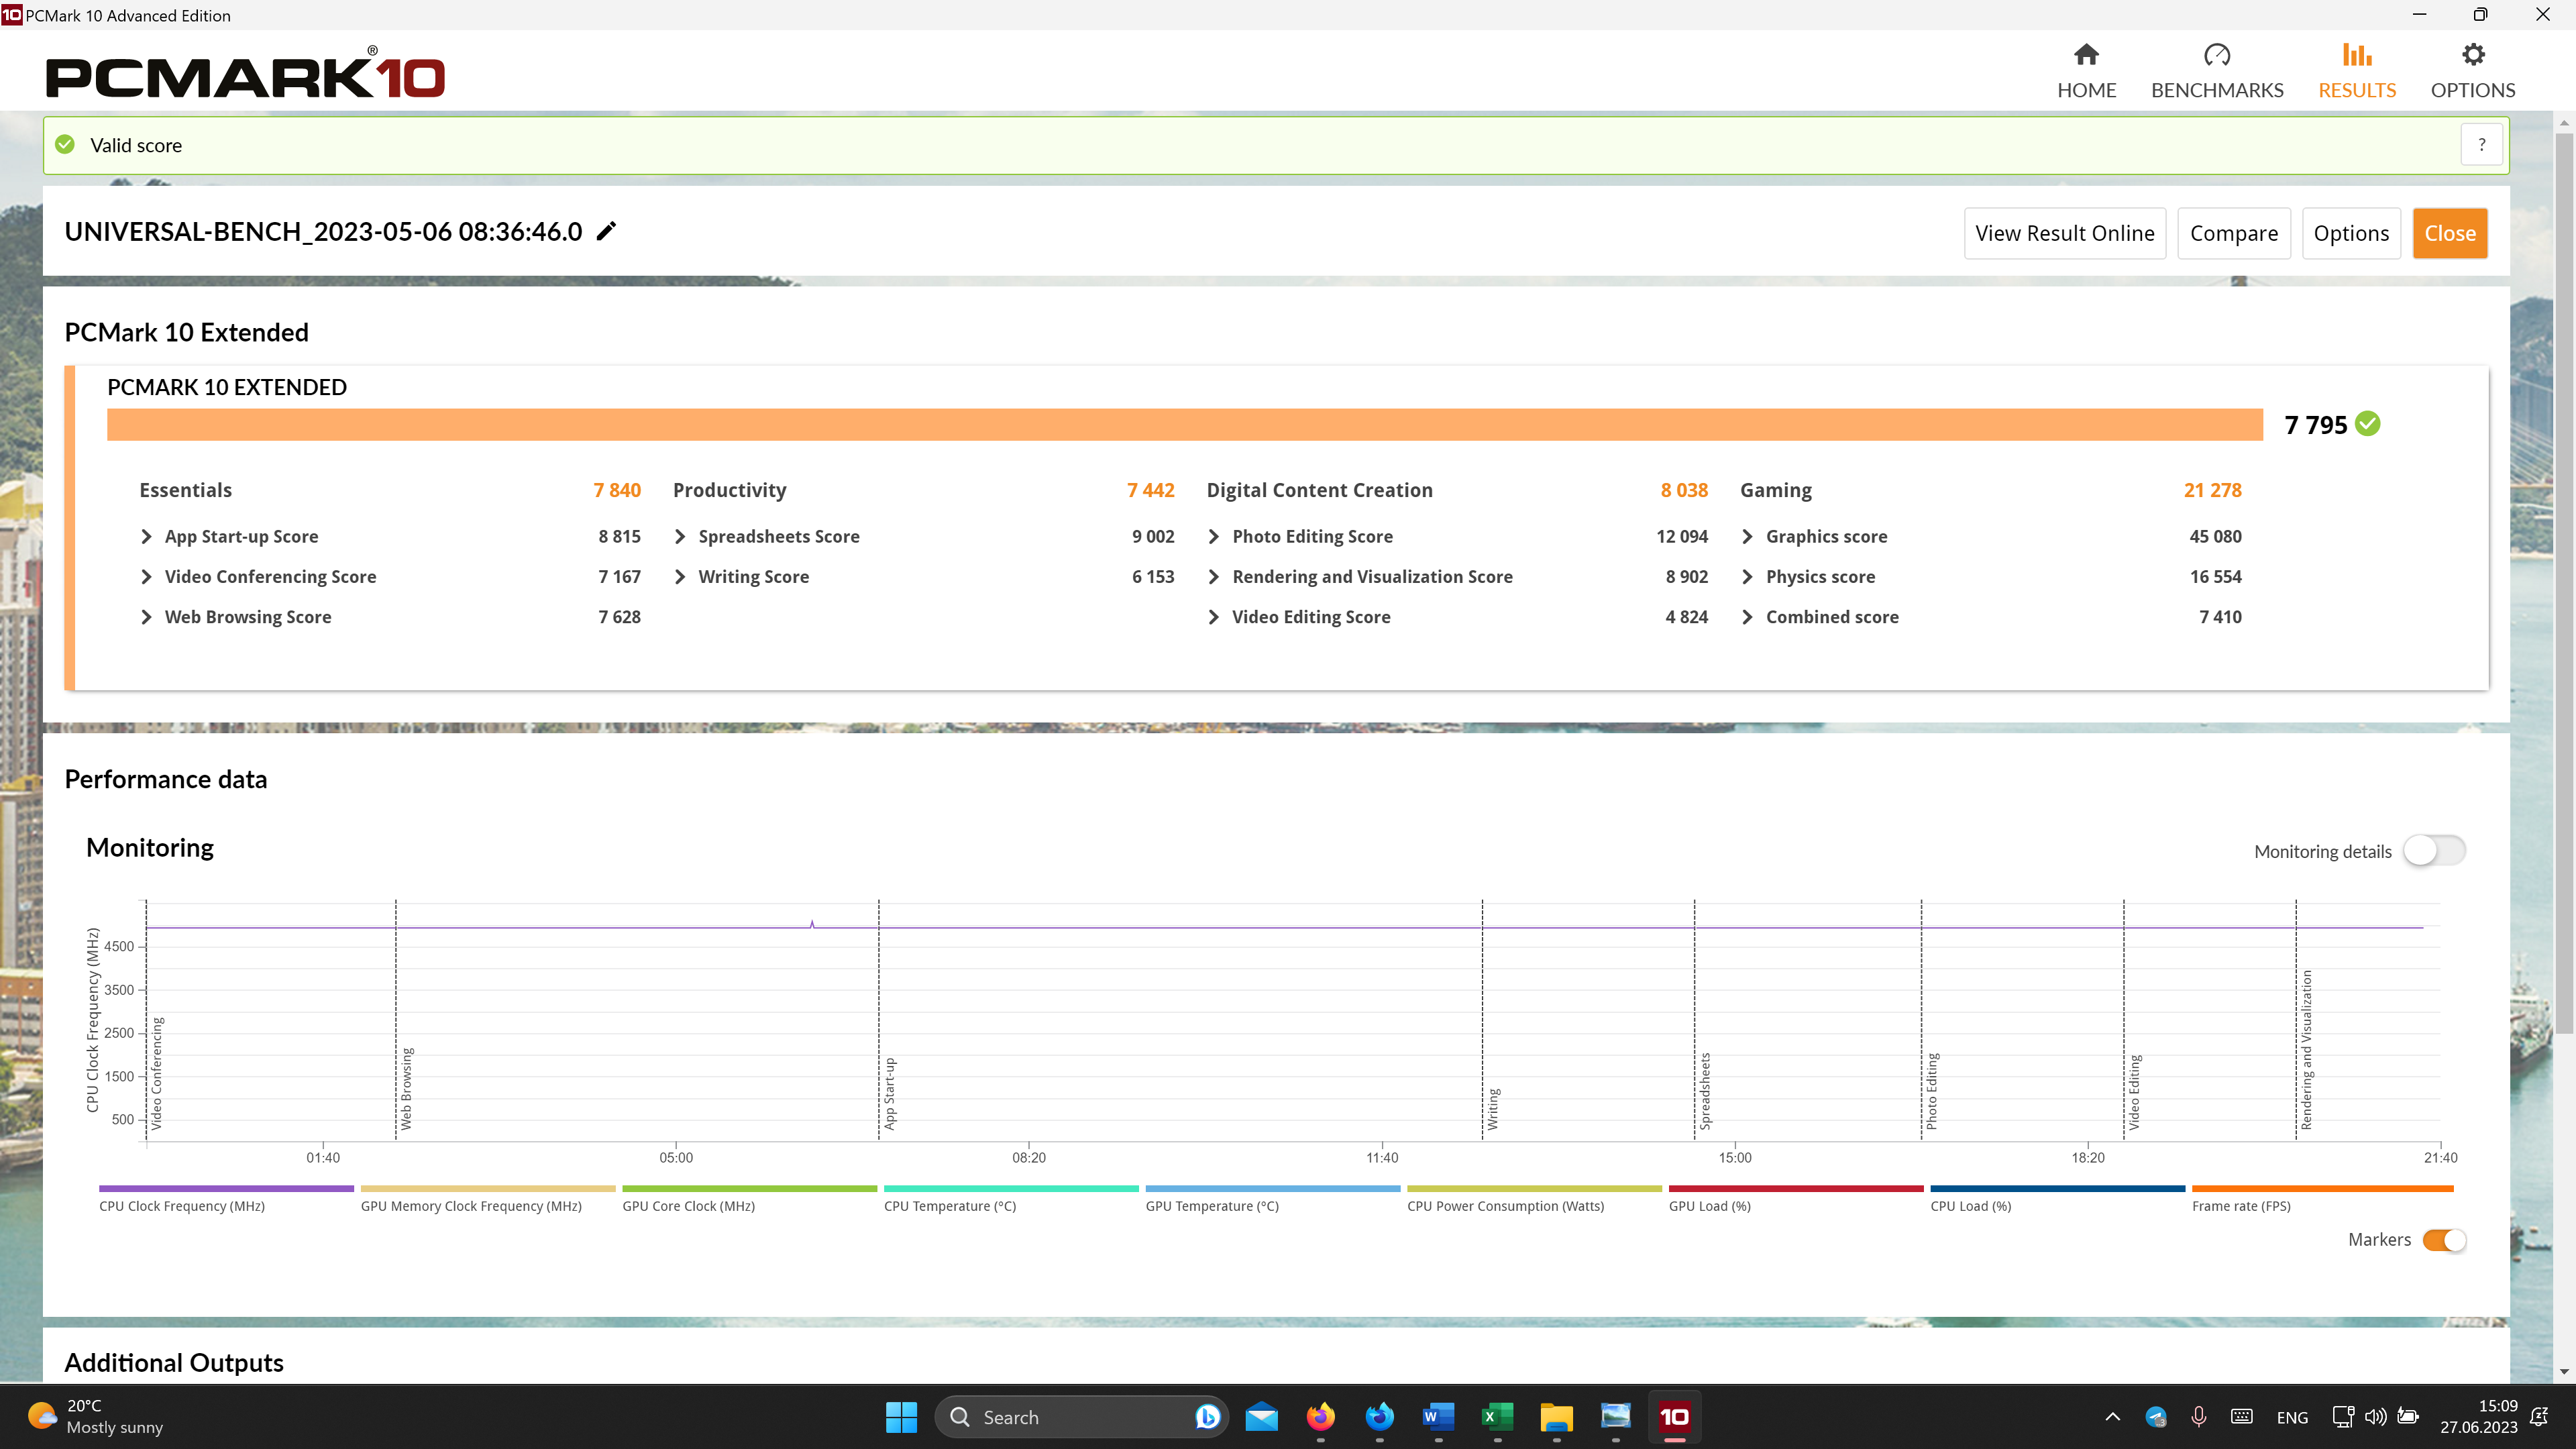Click View Result Online
The image size is (2576, 1449).
pos(2064,233)
